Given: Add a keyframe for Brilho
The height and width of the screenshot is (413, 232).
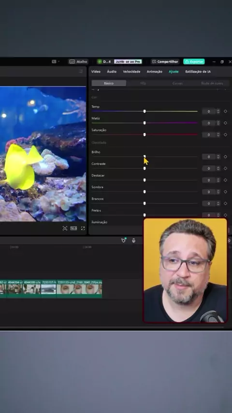Looking at the screenshot, I should point(225,157).
